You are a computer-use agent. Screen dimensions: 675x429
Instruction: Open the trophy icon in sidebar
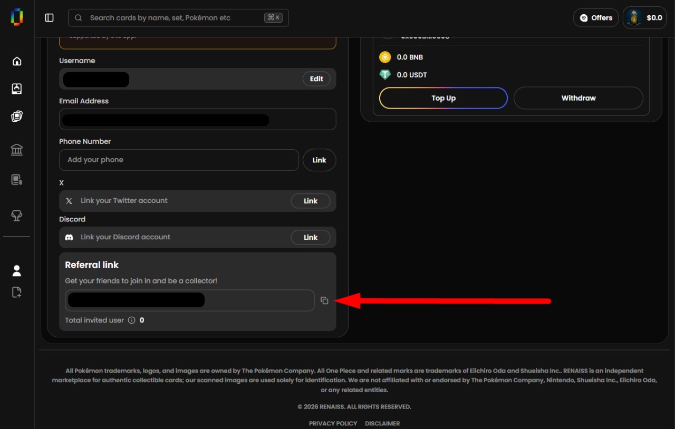(17, 216)
